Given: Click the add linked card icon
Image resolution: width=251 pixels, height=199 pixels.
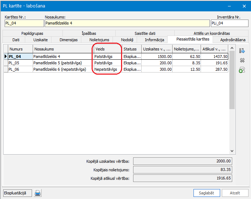Looking at the screenshot, I should [242, 70].
